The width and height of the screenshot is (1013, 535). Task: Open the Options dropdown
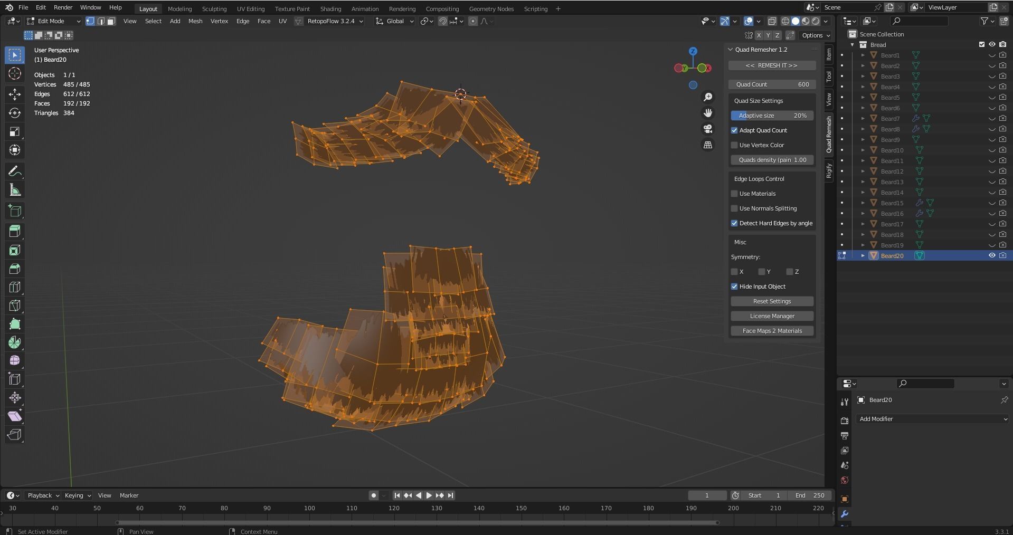[816, 35]
